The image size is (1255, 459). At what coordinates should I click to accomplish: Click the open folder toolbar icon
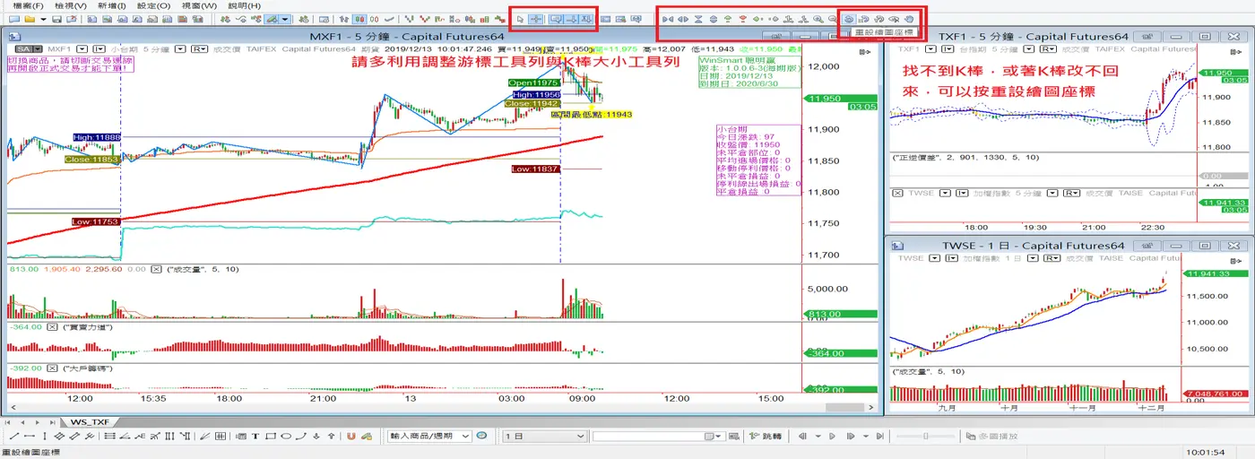click(30, 19)
